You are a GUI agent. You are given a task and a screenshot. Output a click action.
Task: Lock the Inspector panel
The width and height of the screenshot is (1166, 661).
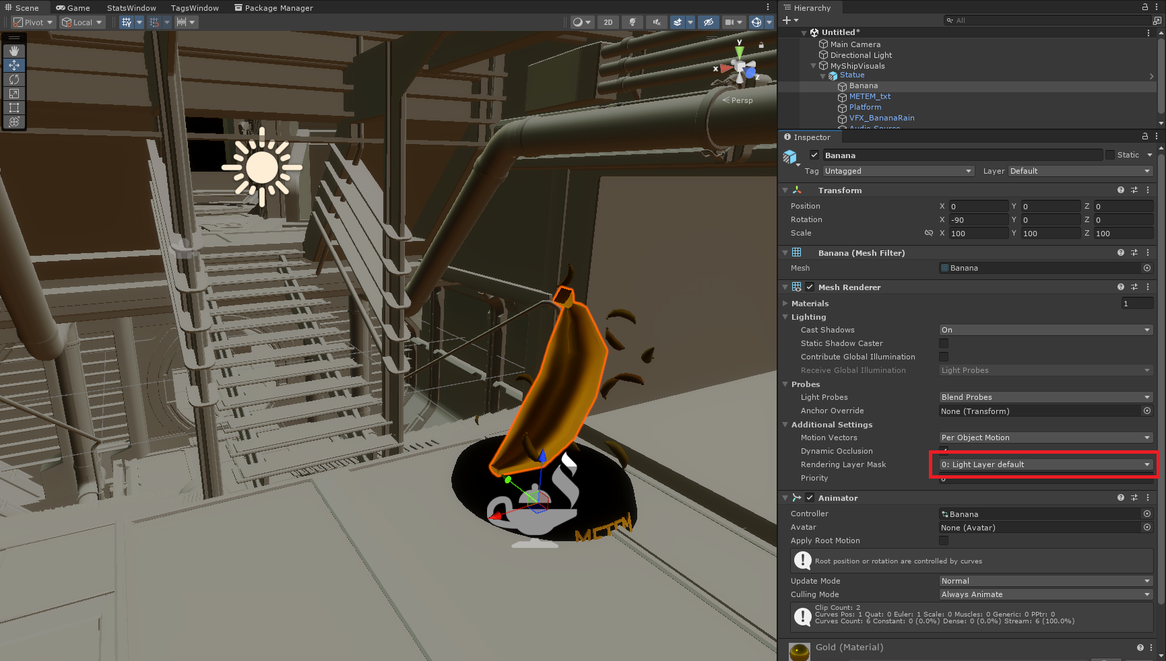pyautogui.click(x=1144, y=137)
